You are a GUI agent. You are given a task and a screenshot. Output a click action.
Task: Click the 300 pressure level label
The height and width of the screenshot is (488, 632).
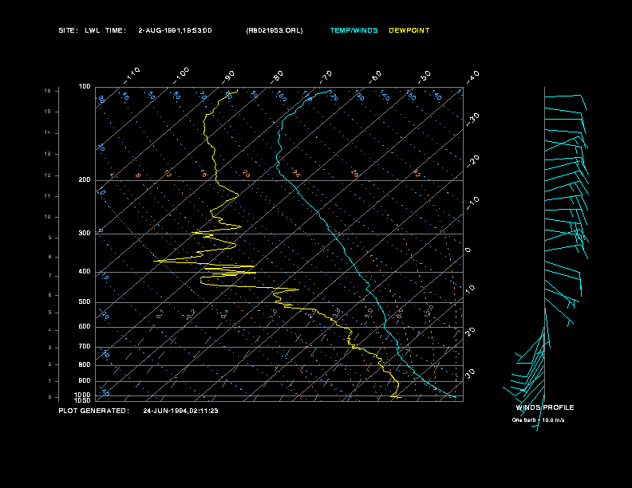click(85, 233)
